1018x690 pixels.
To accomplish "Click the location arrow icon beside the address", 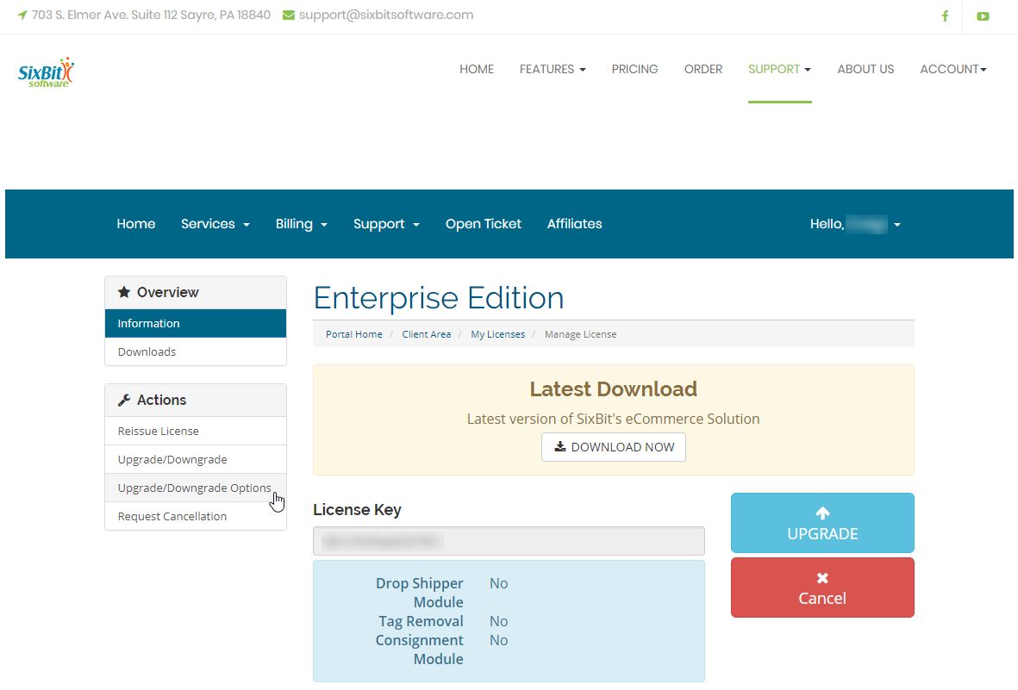I will (22, 15).
